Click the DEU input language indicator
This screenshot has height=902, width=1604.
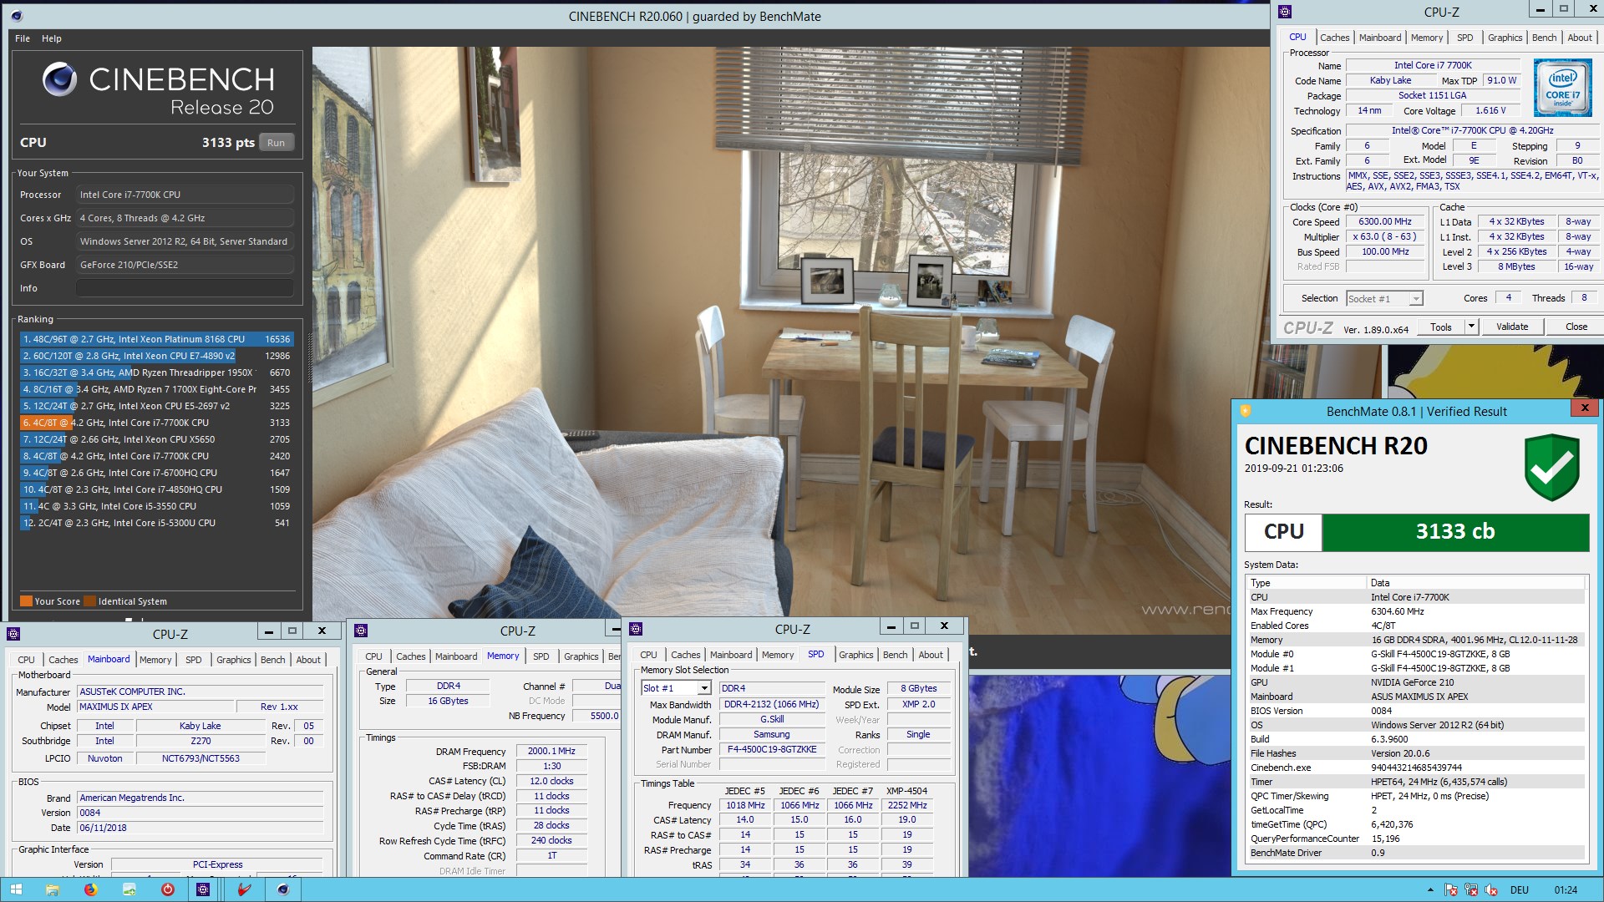coord(1520,890)
